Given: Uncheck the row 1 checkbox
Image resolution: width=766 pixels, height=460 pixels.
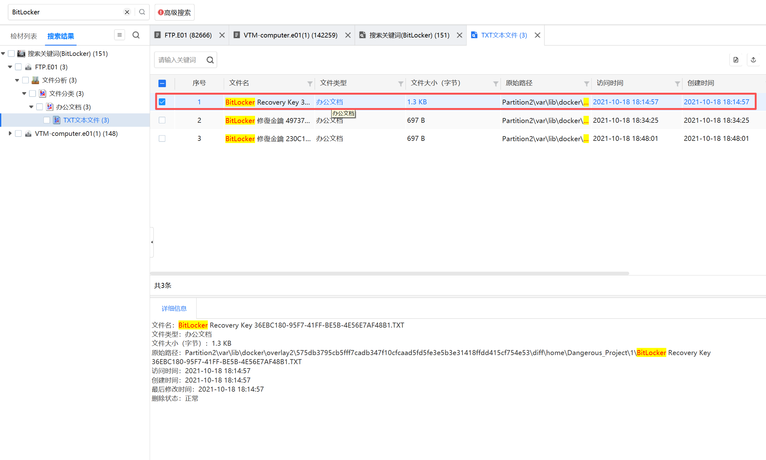Looking at the screenshot, I should (x=162, y=102).
